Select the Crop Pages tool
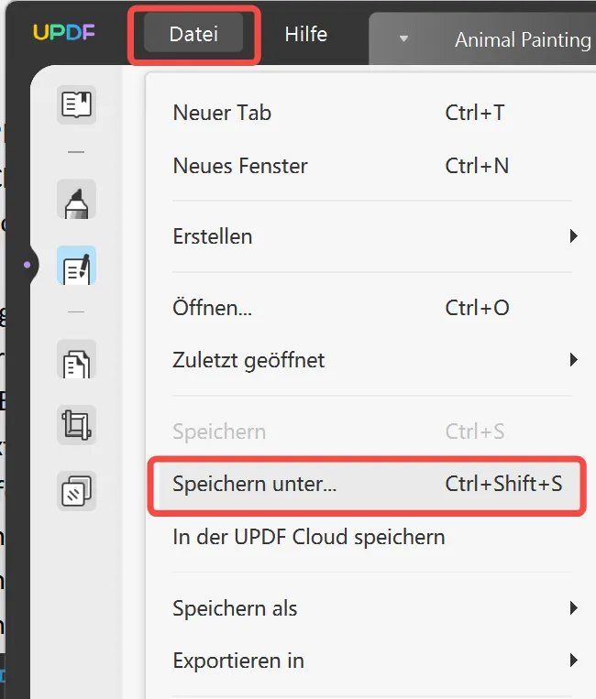The image size is (596, 699). [x=77, y=425]
